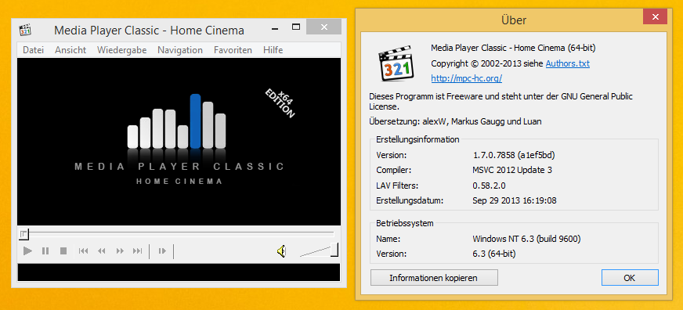Screen dimensions: 683x310
Task: Click the seek bar thumb
Action: pos(23,234)
